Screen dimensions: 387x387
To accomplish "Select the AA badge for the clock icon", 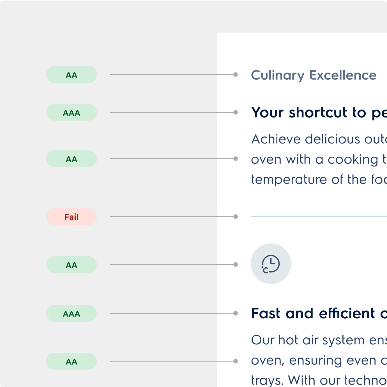I will coord(72,265).
